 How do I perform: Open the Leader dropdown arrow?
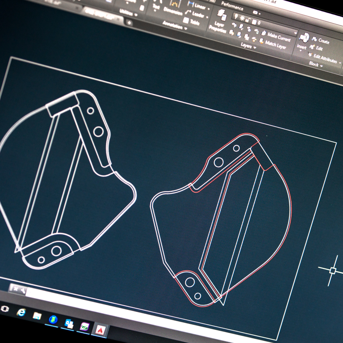pyautogui.click(x=207, y=17)
